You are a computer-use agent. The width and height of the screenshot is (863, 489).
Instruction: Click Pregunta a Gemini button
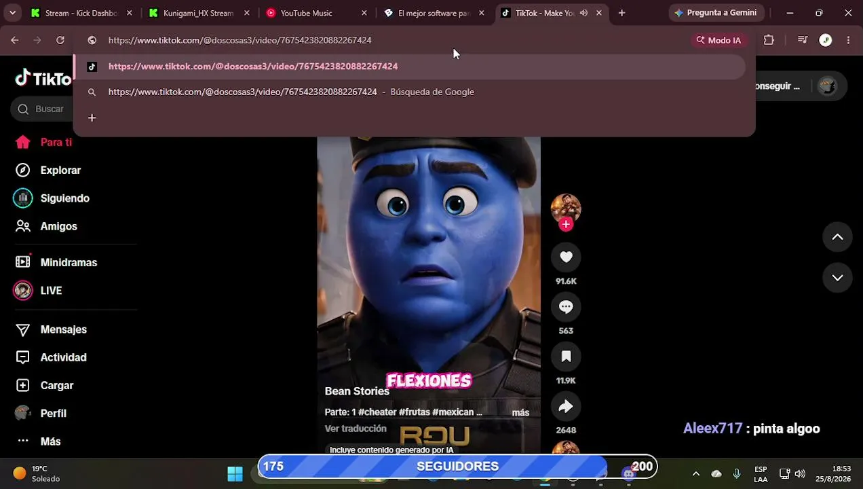point(716,13)
